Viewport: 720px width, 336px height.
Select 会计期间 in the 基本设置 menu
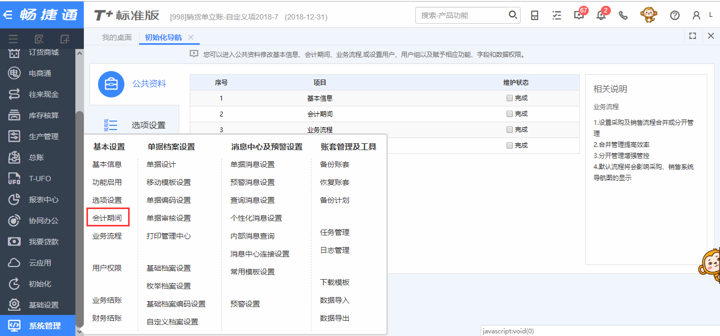[107, 218]
